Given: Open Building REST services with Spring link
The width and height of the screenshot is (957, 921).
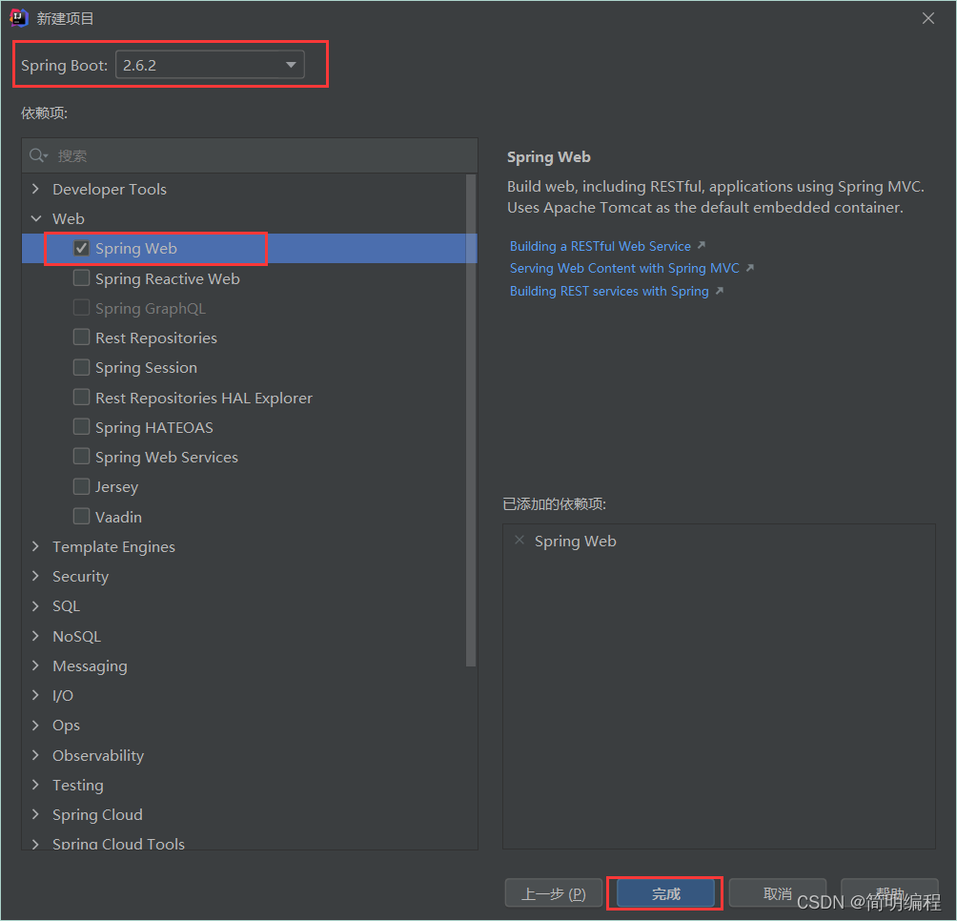Looking at the screenshot, I should click(x=609, y=291).
